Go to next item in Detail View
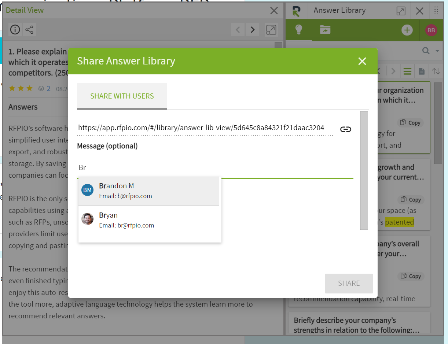The width and height of the screenshot is (448, 344). [253, 30]
